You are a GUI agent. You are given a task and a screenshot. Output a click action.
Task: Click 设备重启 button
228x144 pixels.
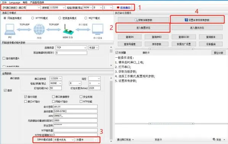(211, 44)
